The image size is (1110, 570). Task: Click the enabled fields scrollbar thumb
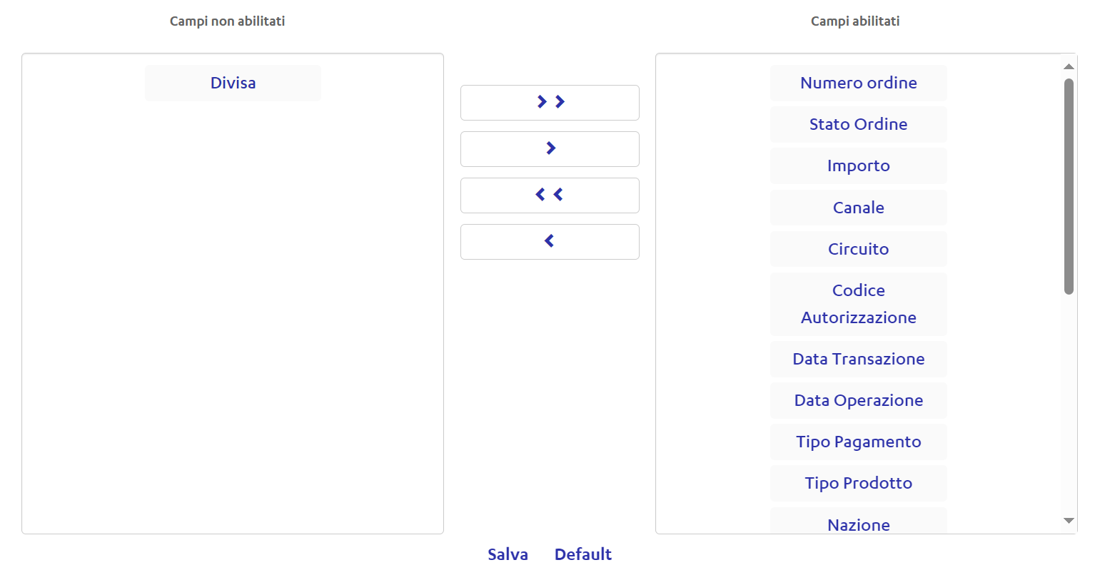point(1069,185)
